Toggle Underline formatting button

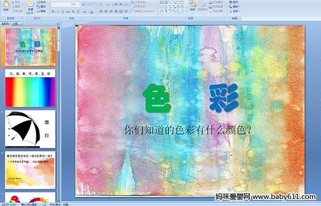click(63, 12)
